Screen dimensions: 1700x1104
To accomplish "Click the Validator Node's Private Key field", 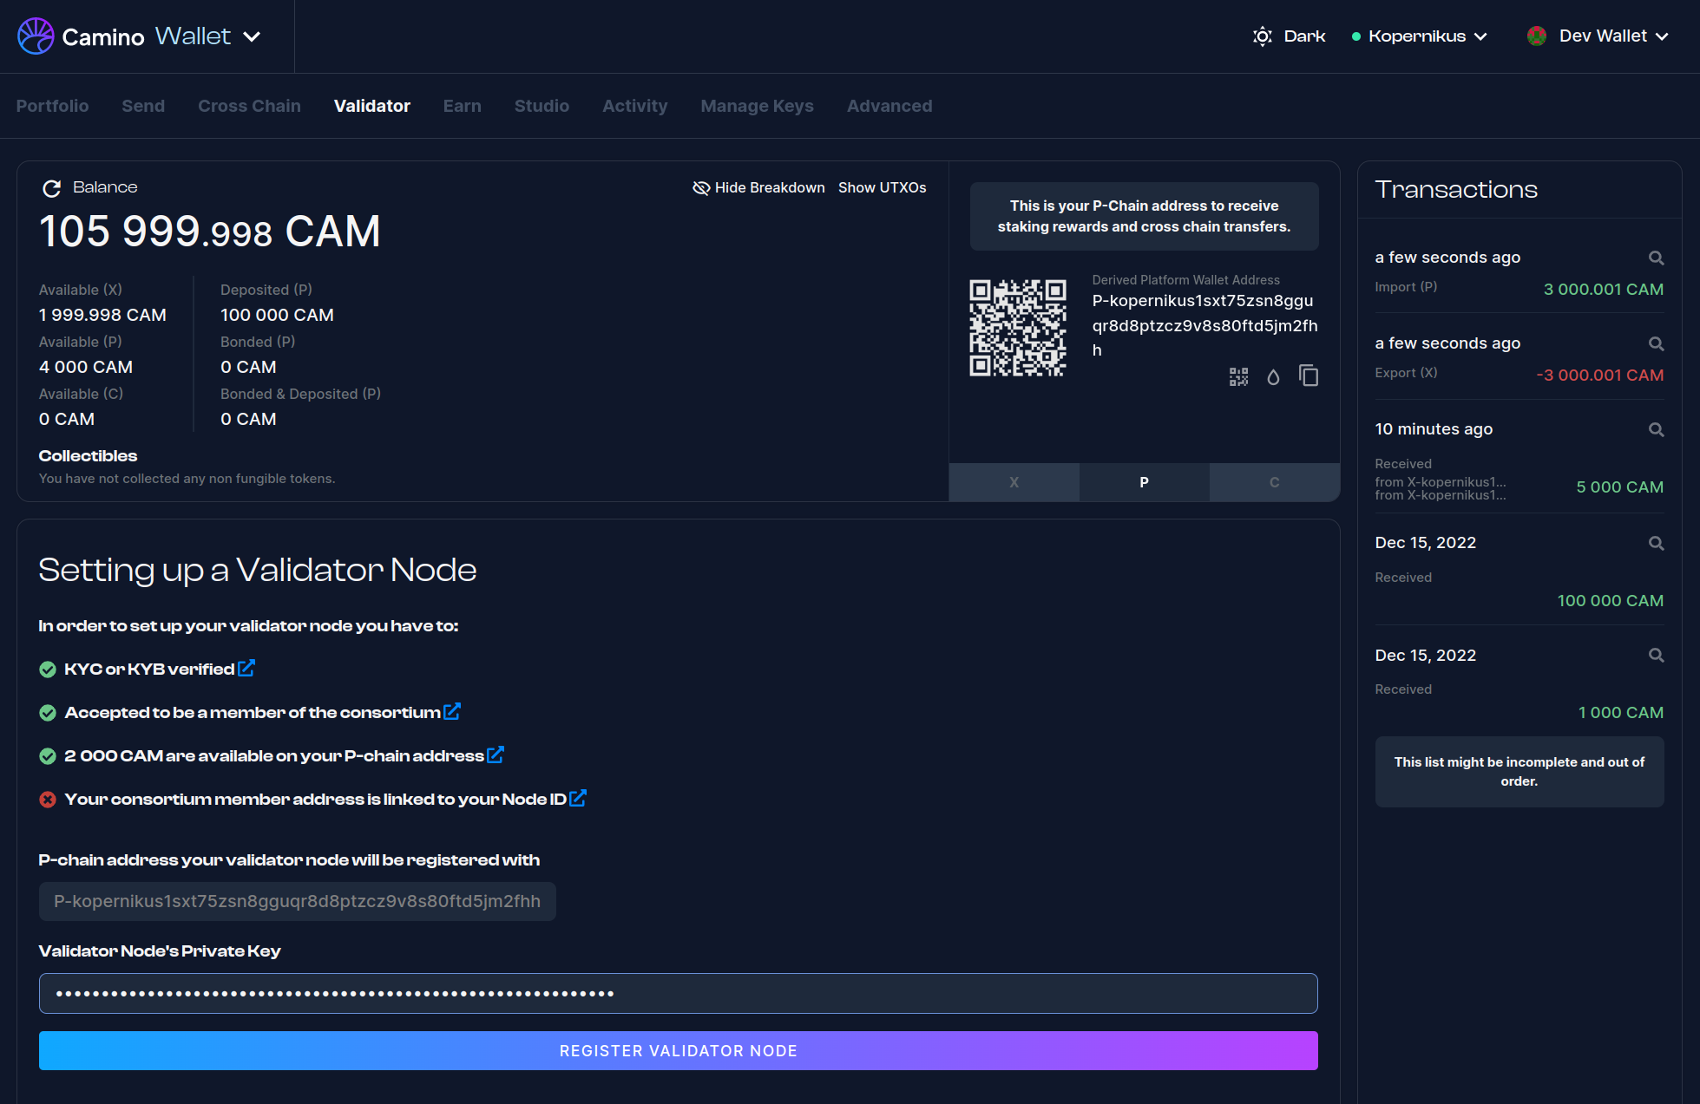I will (678, 993).
